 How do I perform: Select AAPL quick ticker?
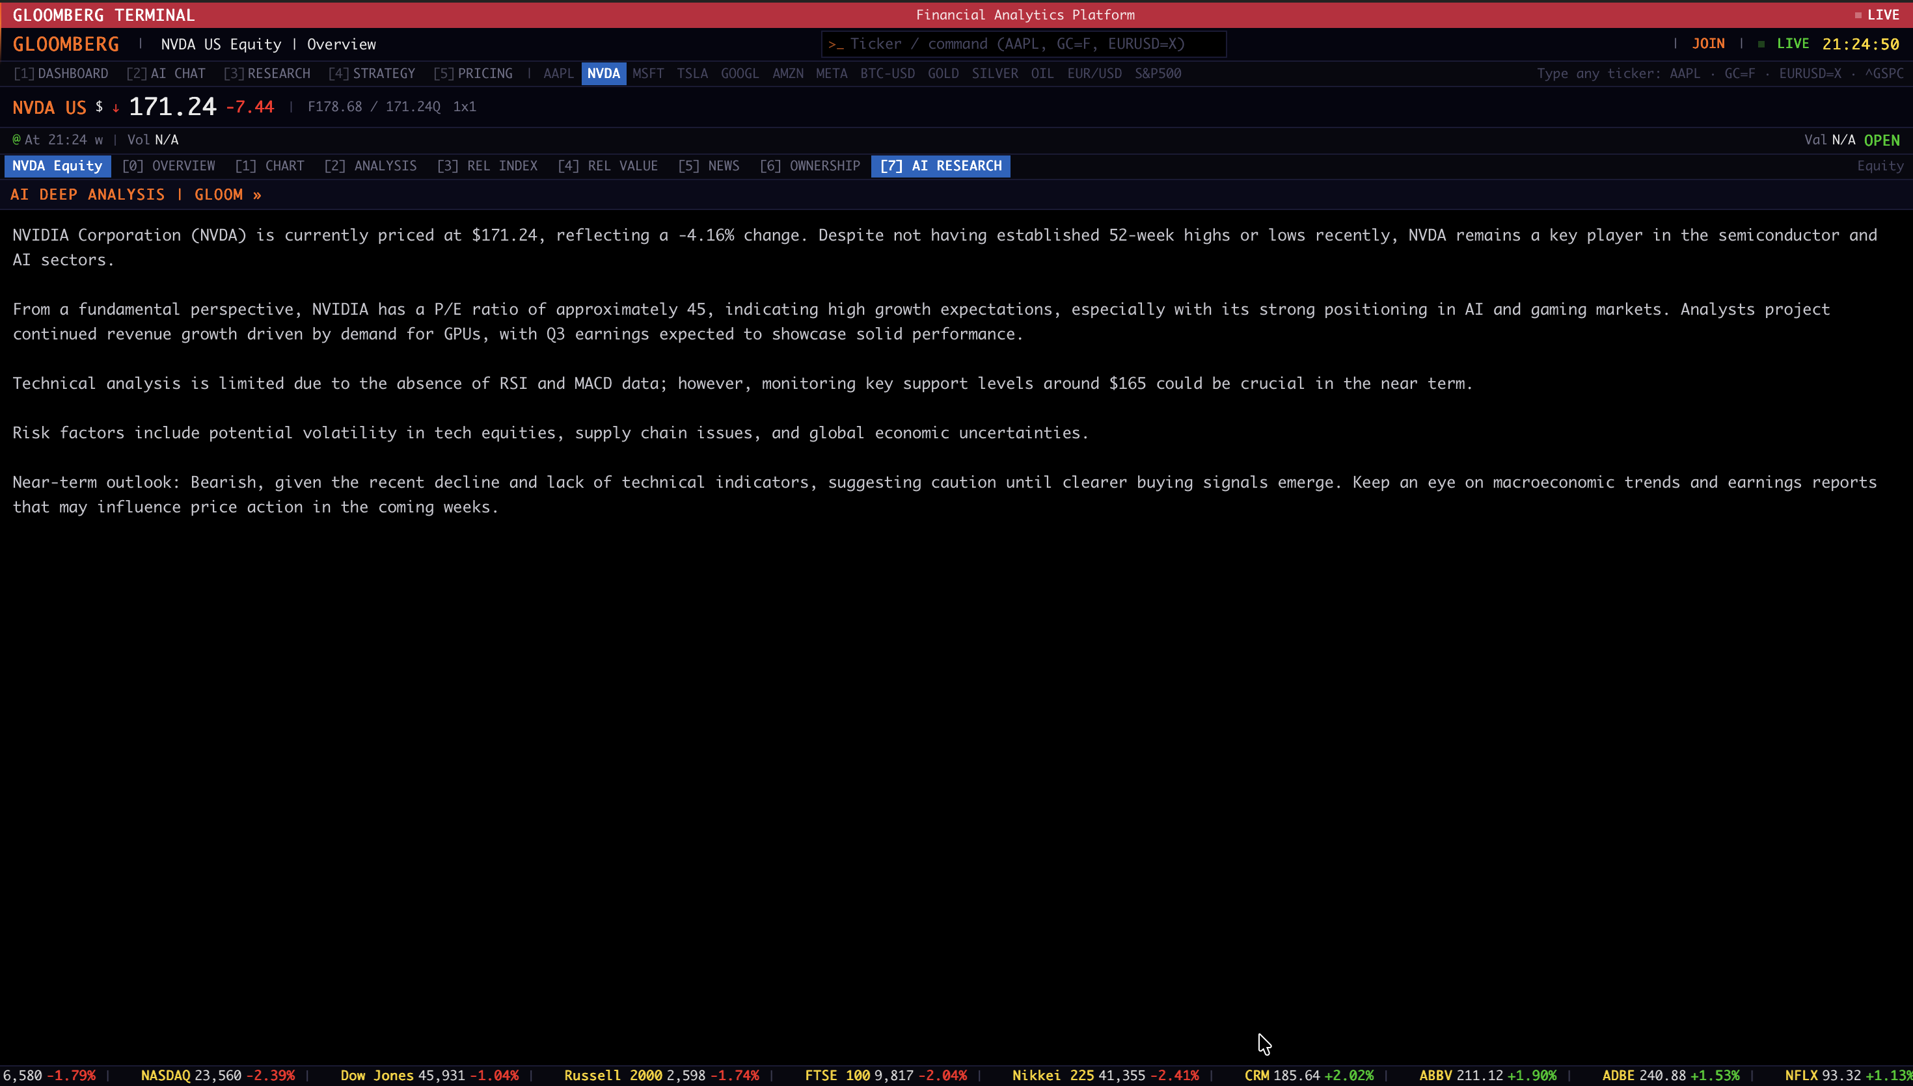(558, 73)
